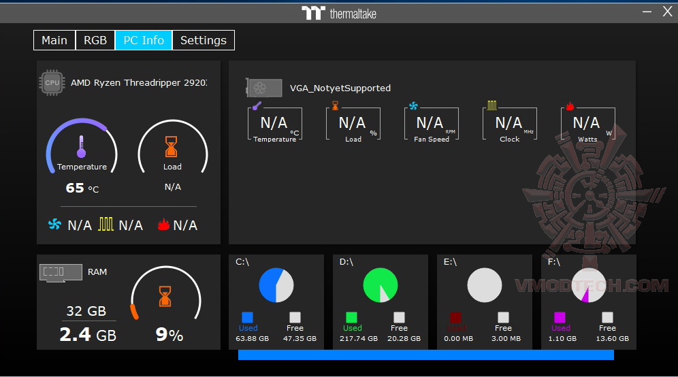Click the CPU clock yellow icon
Screen dimensions: 678x377
pyautogui.click(x=106, y=224)
